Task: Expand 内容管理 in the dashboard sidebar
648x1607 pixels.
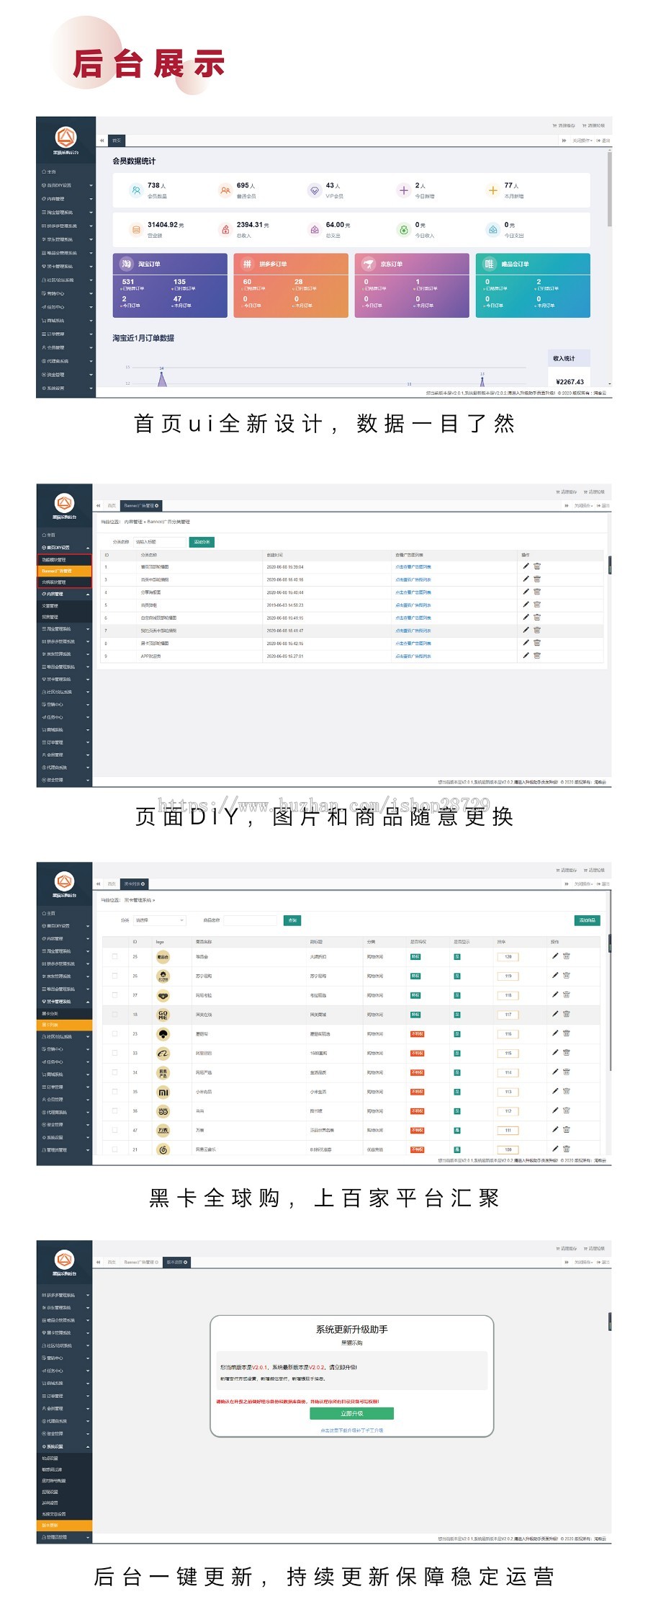Action: [x=66, y=199]
